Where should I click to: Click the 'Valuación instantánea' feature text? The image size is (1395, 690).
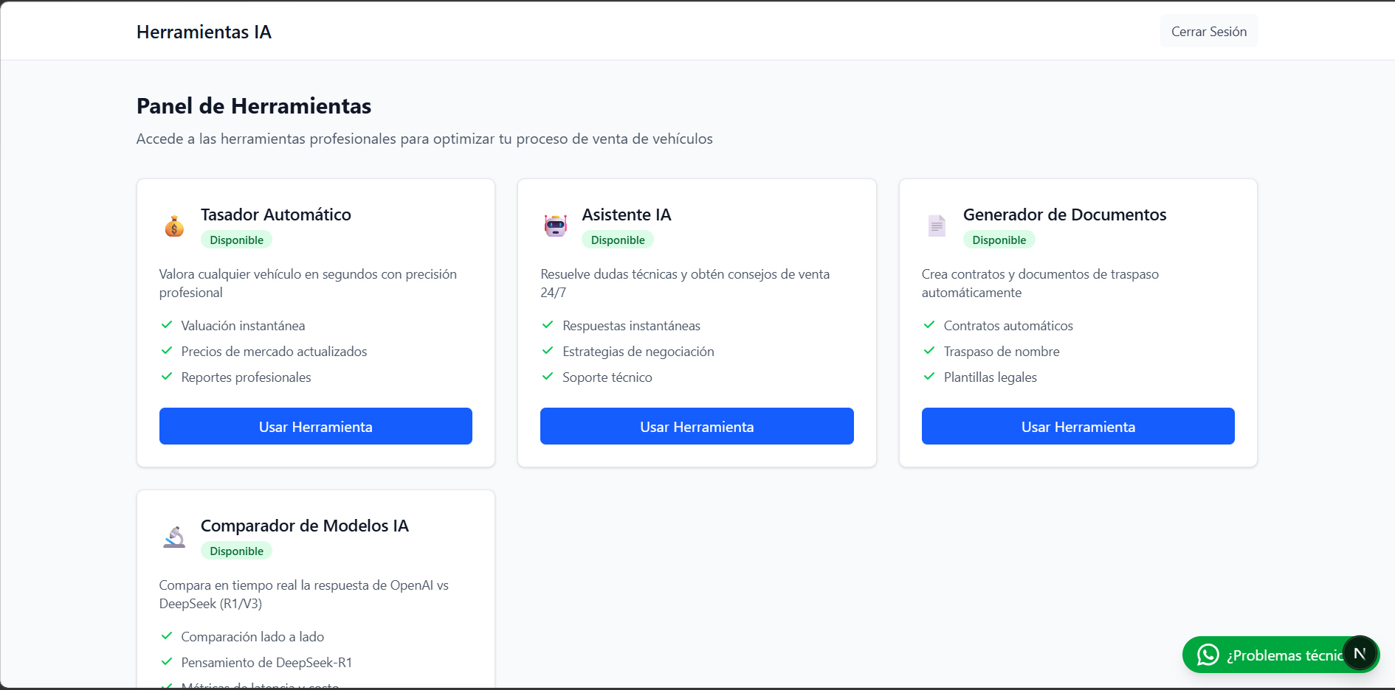[x=243, y=326]
